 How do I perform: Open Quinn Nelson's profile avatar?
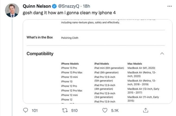click(12, 10)
